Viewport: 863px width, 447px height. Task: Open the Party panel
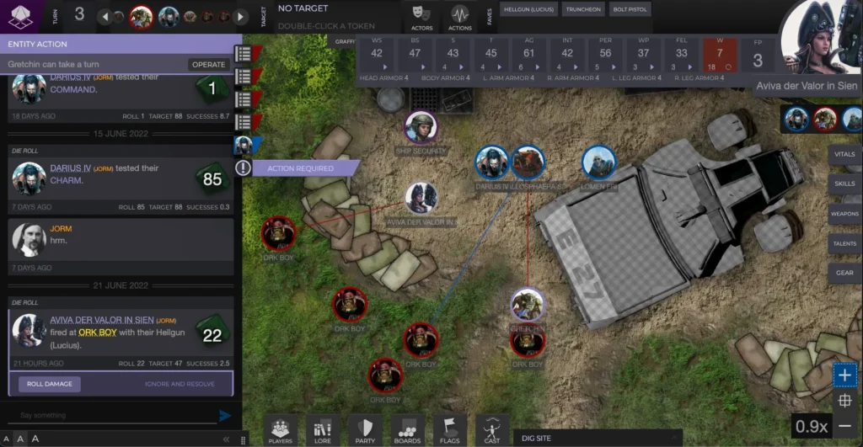pyautogui.click(x=365, y=432)
